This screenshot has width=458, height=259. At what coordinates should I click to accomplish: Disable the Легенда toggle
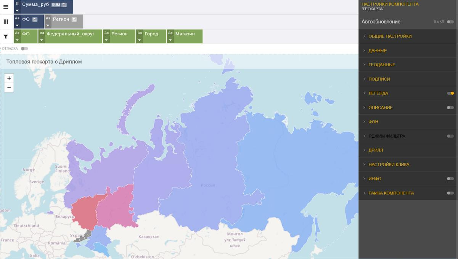click(x=450, y=93)
